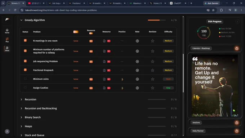Open YouTube video for N meetings in one room
Image resolution: width=245 pixels, height=138 pixels.
click(x=109, y=41)
